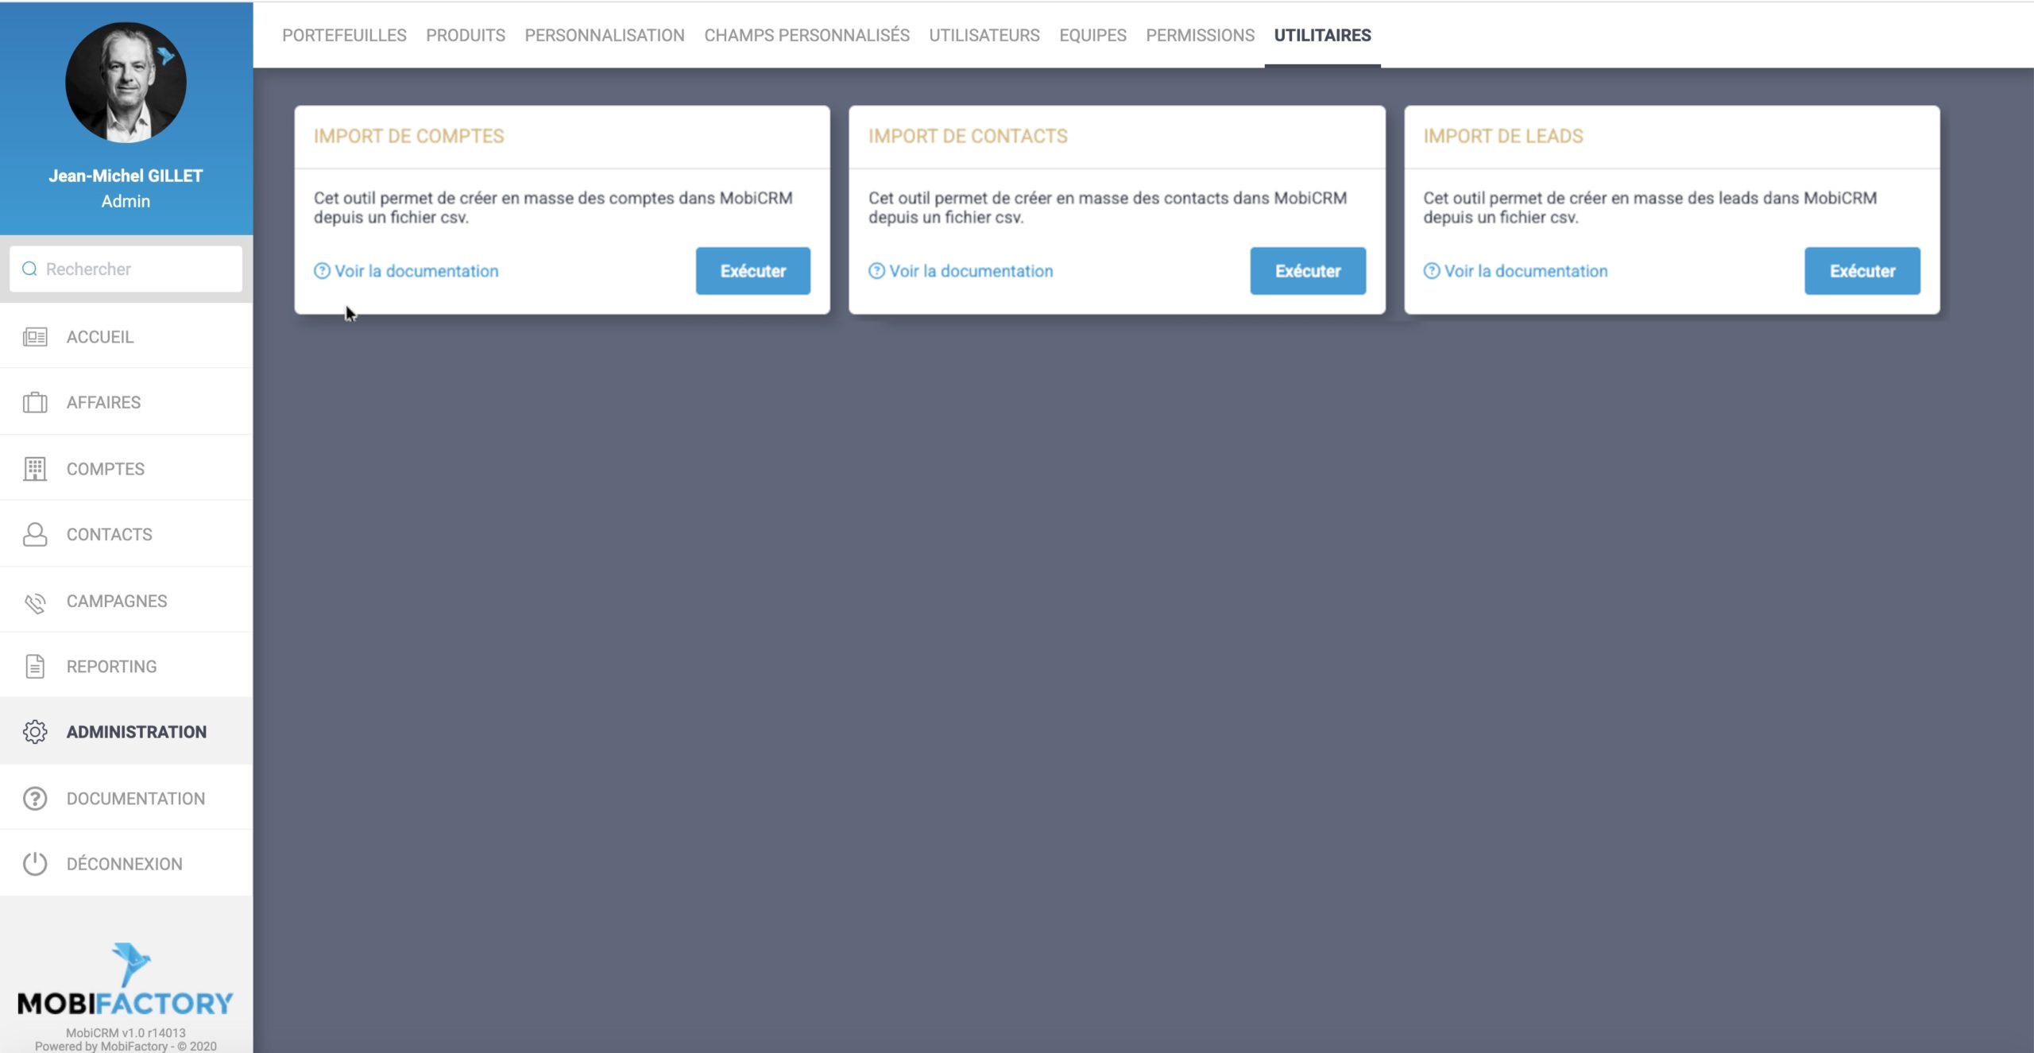Click the Campagnes phone icon

click(x=35, y=602)
